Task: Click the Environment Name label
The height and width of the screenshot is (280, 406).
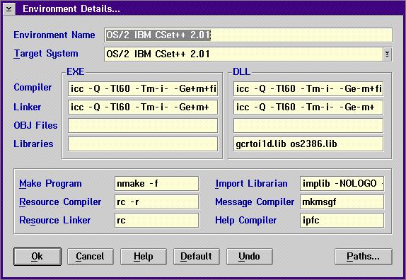Action: pos(54,35)
